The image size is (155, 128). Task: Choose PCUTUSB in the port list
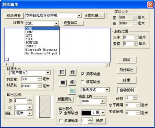pyautogui.click(x=42, y=43)
